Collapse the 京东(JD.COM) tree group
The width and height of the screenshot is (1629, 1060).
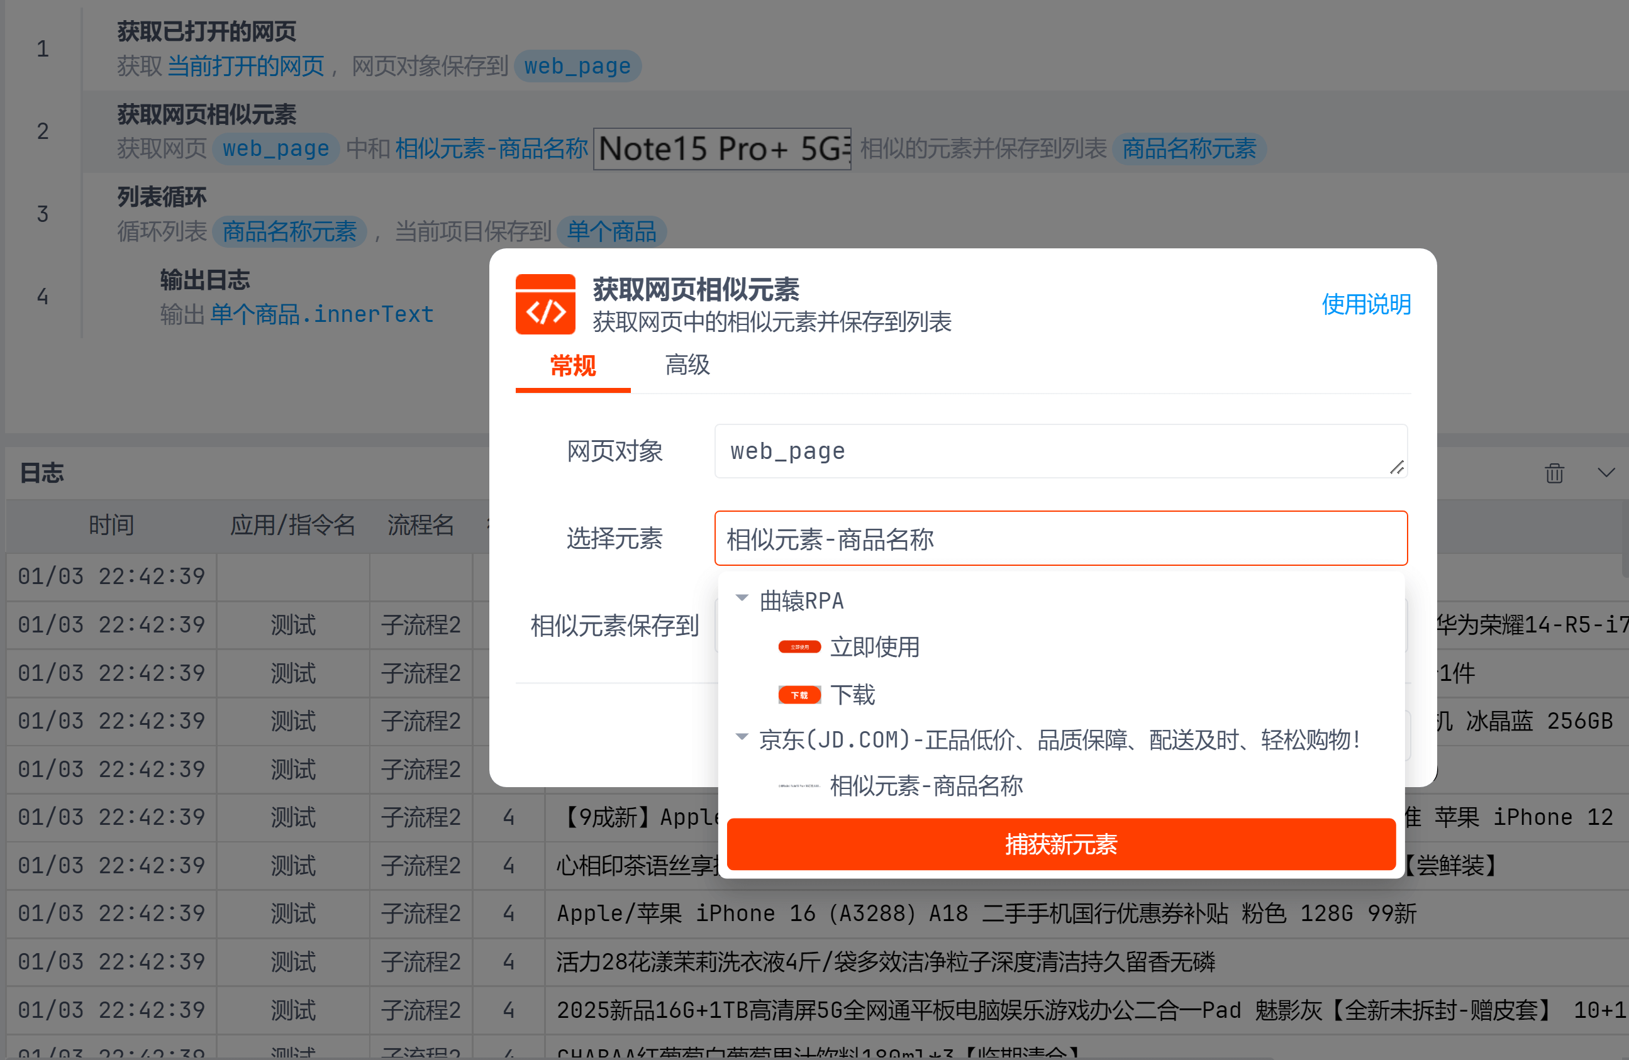point(742,737)
